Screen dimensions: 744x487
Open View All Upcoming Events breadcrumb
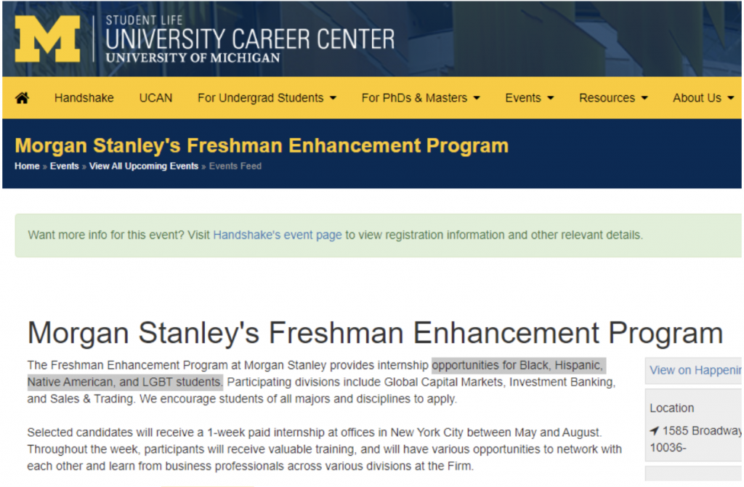[x=144, y=166]
